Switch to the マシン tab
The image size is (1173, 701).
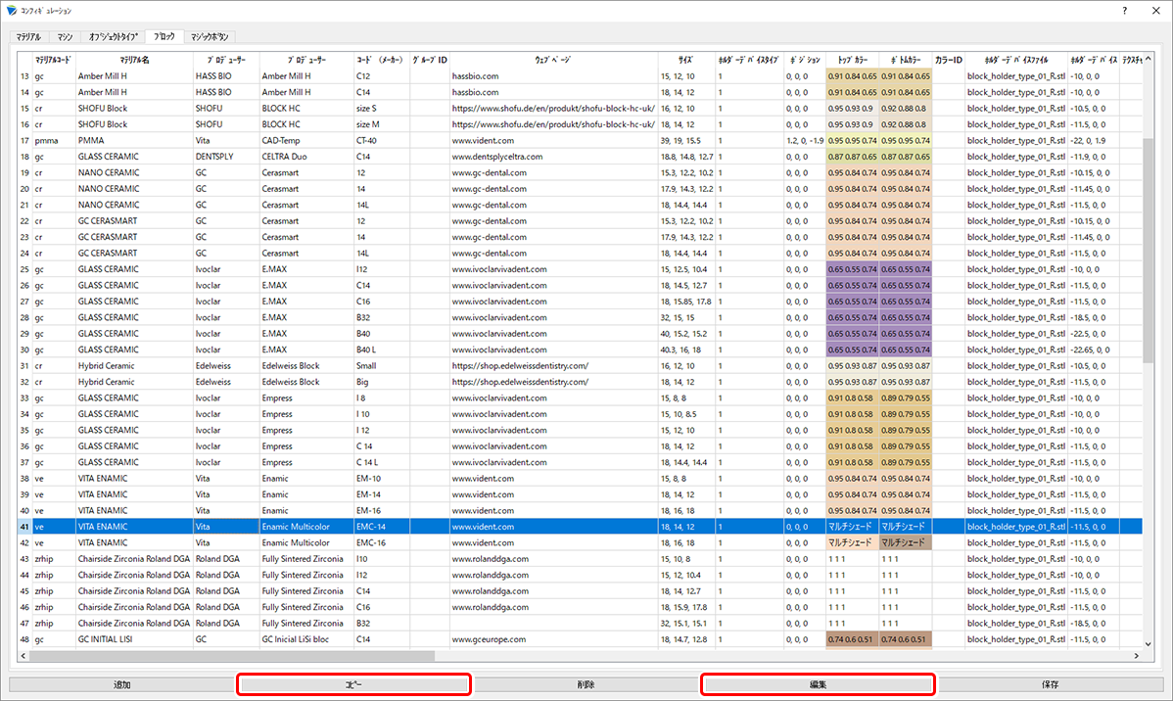point(65,36)
